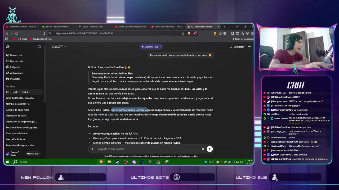Screen dimensions: 339x190
Task: Expand the ChatGPT model selector
Action: point(59,47)
